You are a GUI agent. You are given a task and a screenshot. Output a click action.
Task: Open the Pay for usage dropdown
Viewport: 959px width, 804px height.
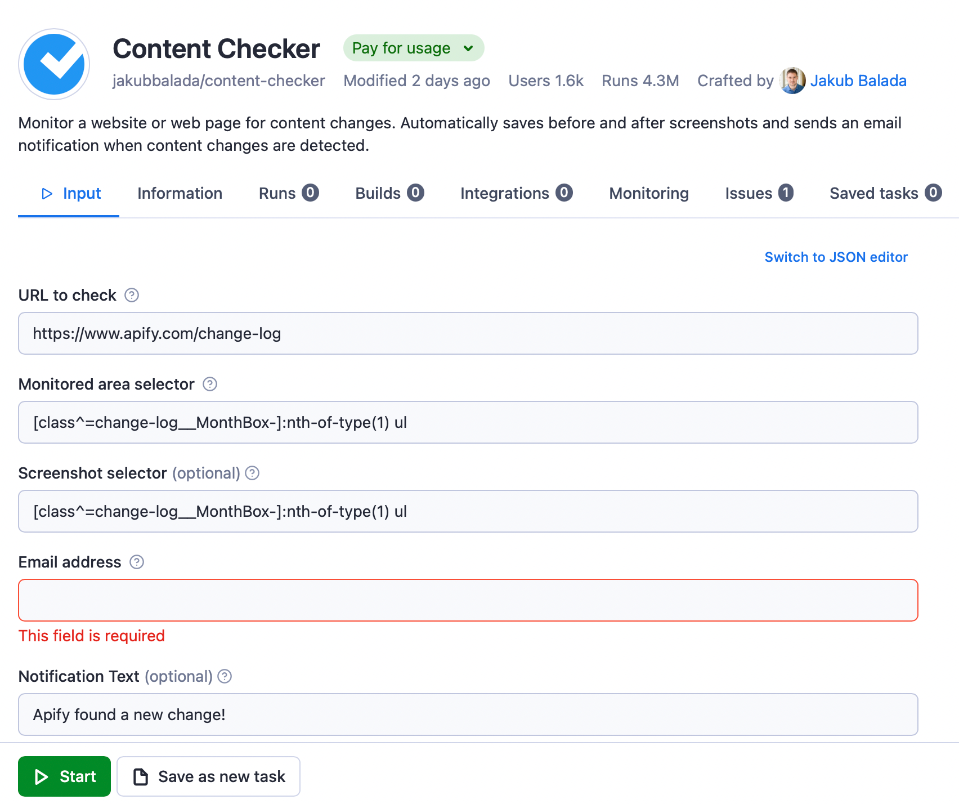click(x=414, y=48)
